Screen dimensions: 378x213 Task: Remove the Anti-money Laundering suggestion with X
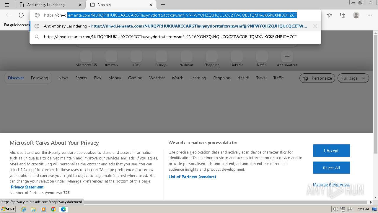tap(315, 26)
